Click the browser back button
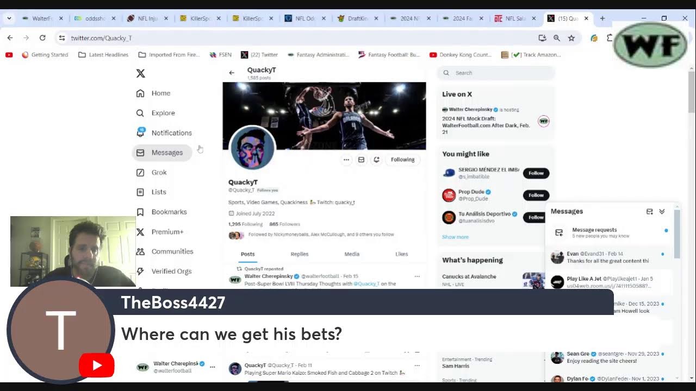Viewport: 696px width, 391px height. coord(10,37)
